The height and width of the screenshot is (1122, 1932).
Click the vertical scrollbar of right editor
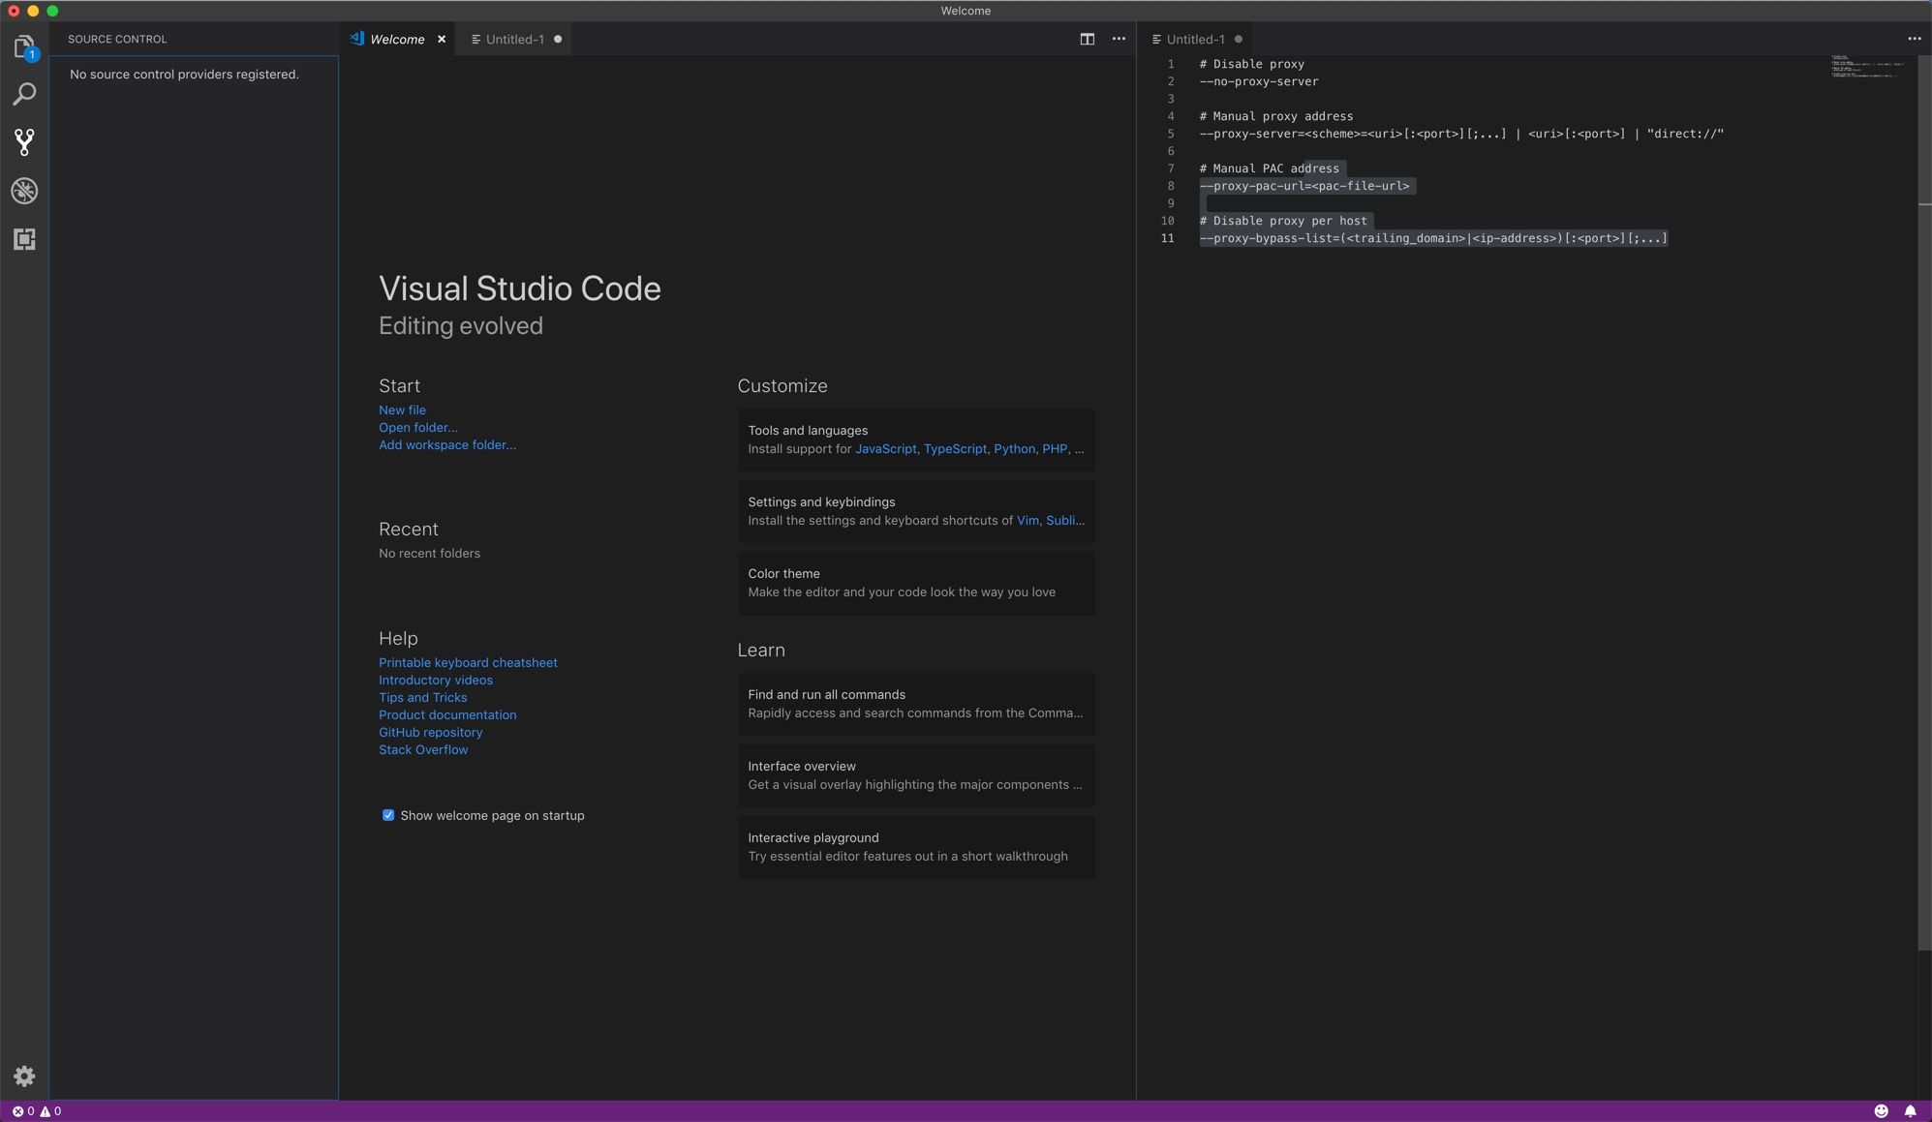click(1924, 503)
